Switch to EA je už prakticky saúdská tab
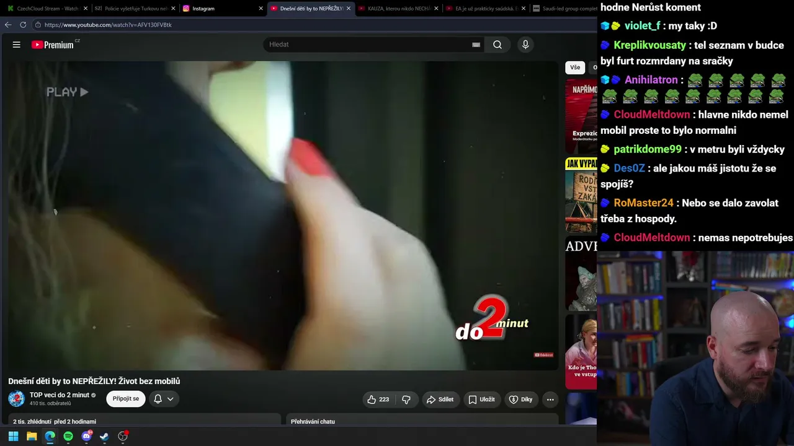The width and height of the screenshot is (794, 446). [x=486, y=9]
